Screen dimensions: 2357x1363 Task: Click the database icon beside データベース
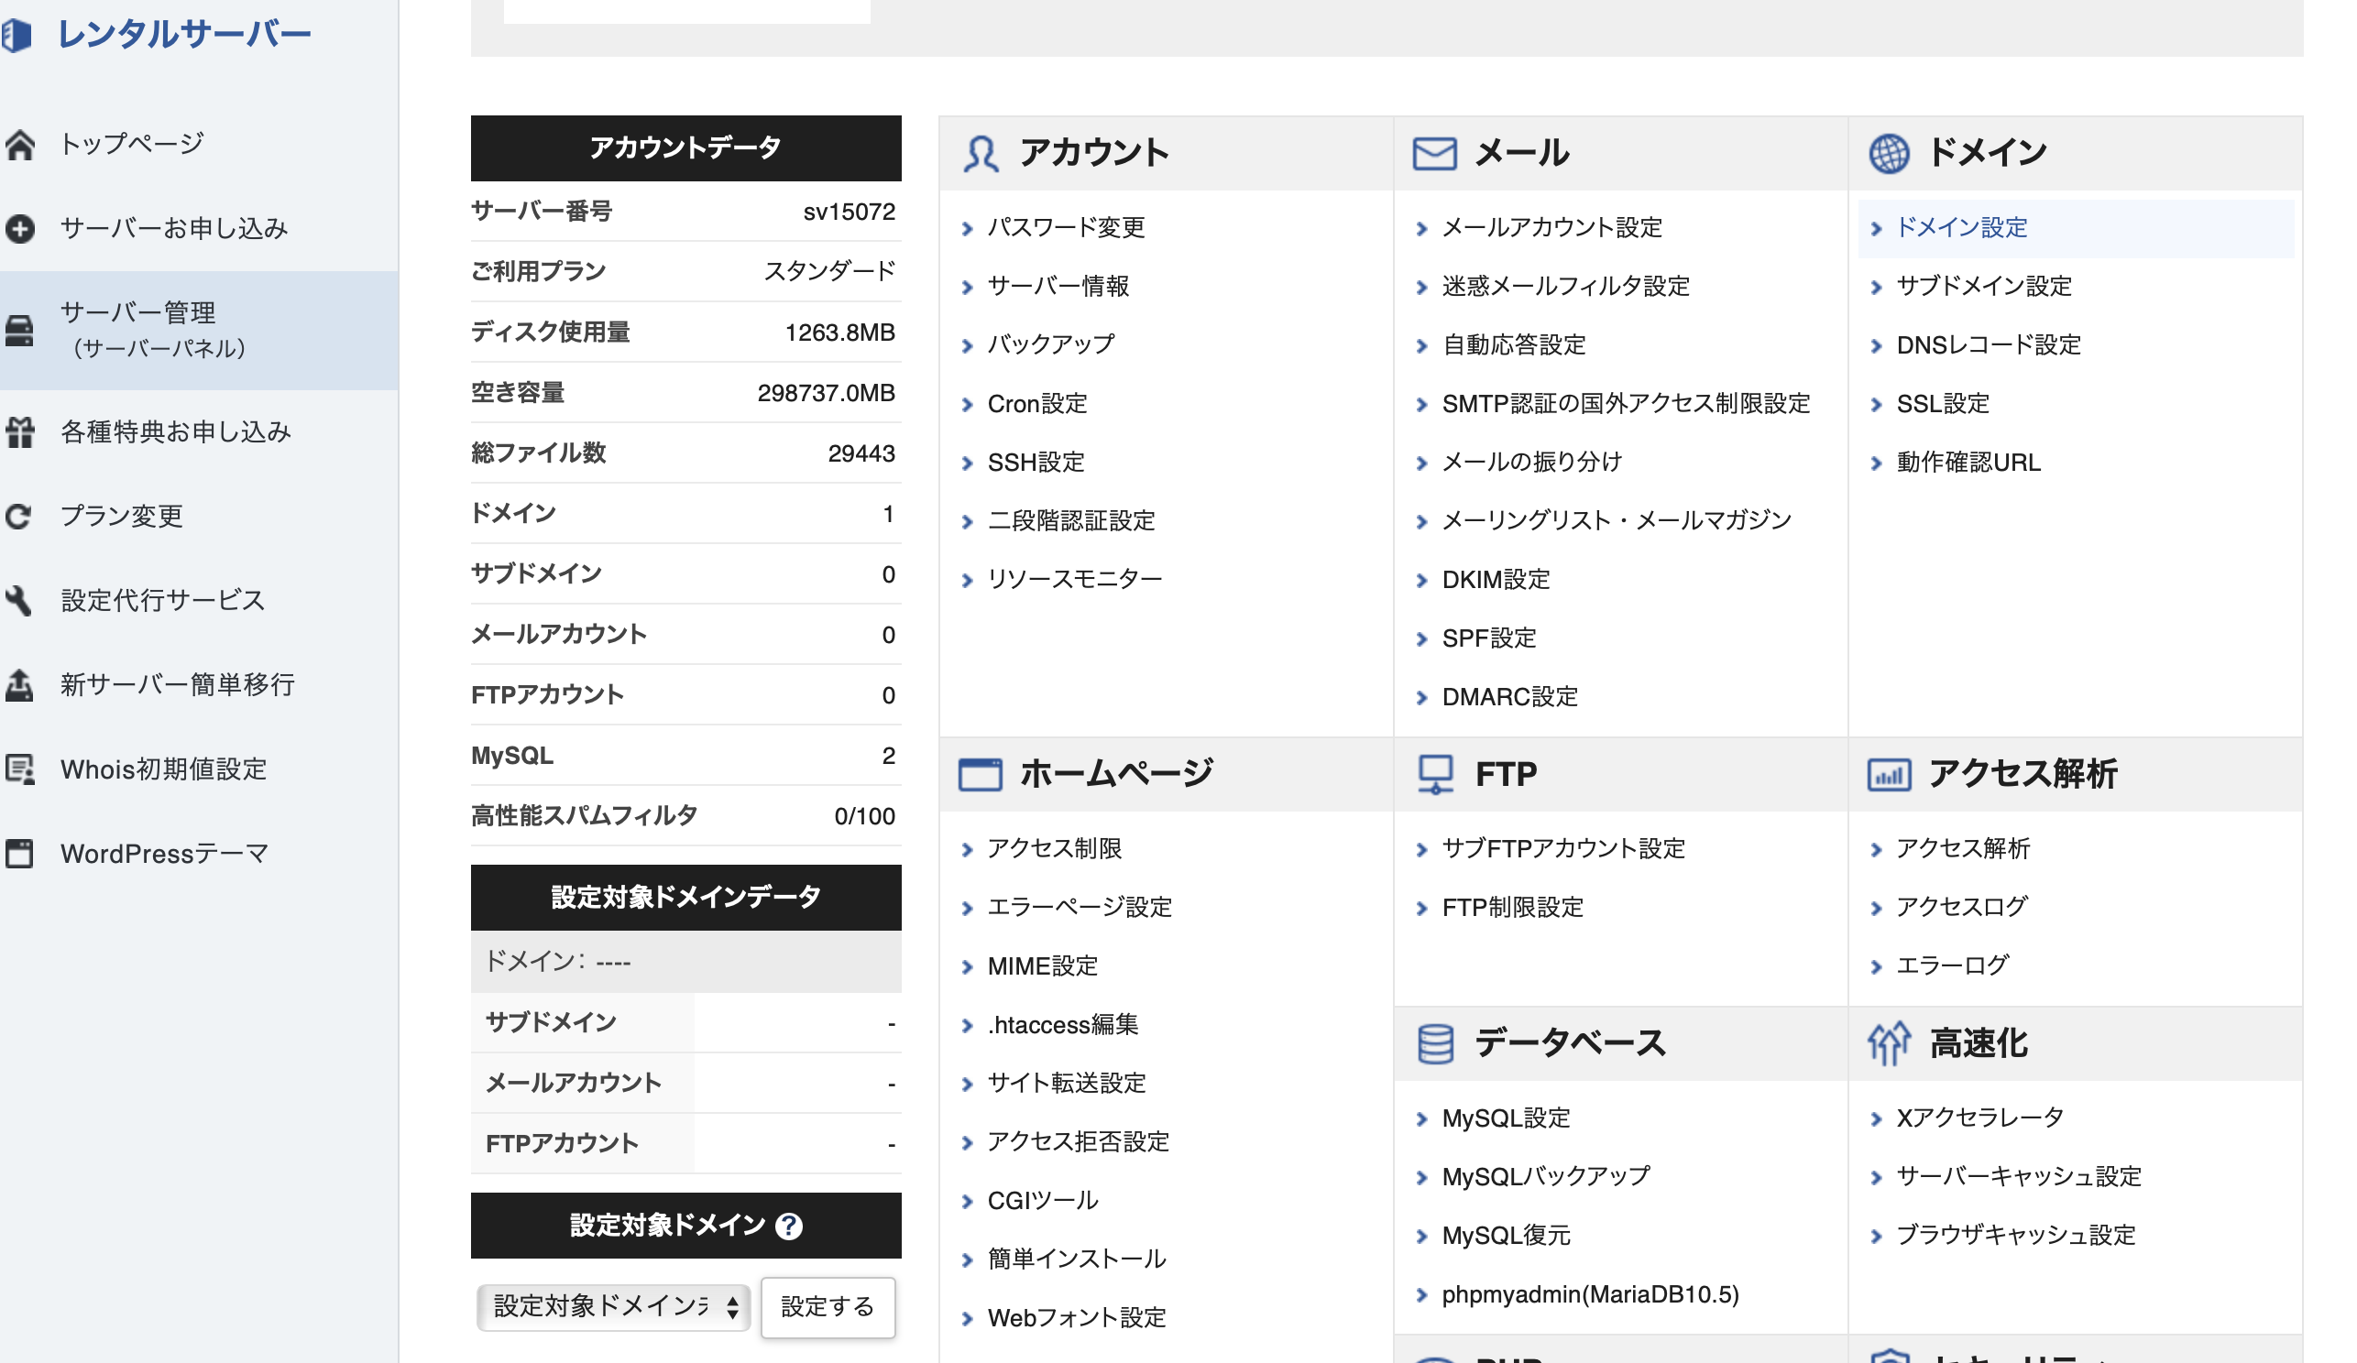pyautogui.click(x=1435, y=1043)
